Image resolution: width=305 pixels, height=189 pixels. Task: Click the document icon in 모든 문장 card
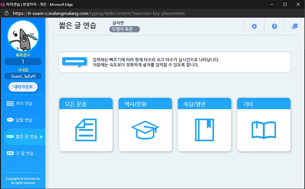(86, 130)
